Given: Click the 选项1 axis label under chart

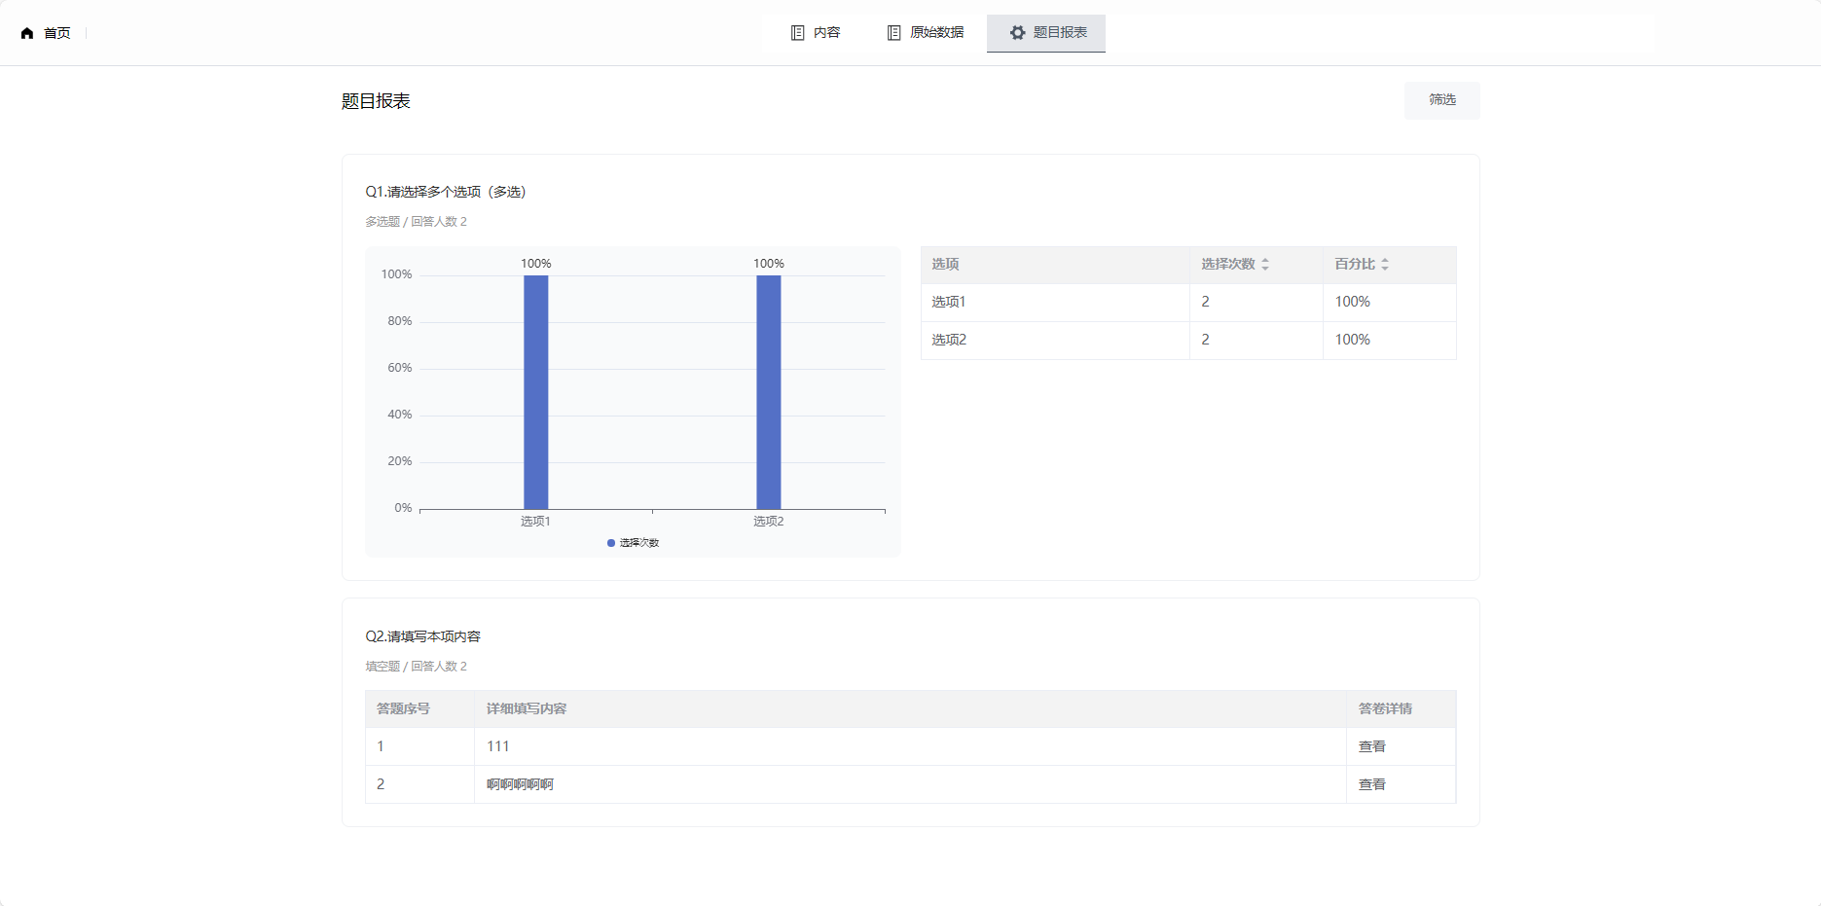Looking at the screenshot, I should pos(535,522).
